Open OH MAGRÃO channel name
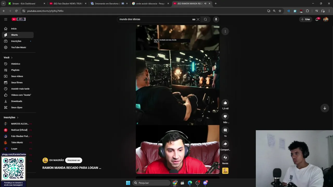 pos(56,160)
